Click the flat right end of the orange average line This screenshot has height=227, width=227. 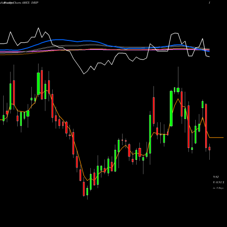(x=217, y=138)
